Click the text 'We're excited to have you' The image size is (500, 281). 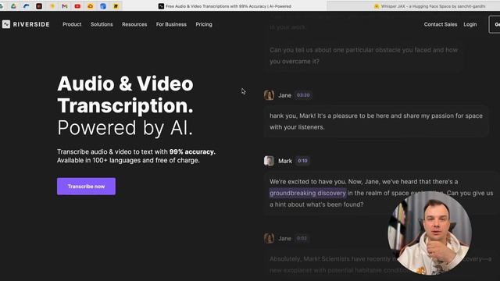[x=307, y=182]
